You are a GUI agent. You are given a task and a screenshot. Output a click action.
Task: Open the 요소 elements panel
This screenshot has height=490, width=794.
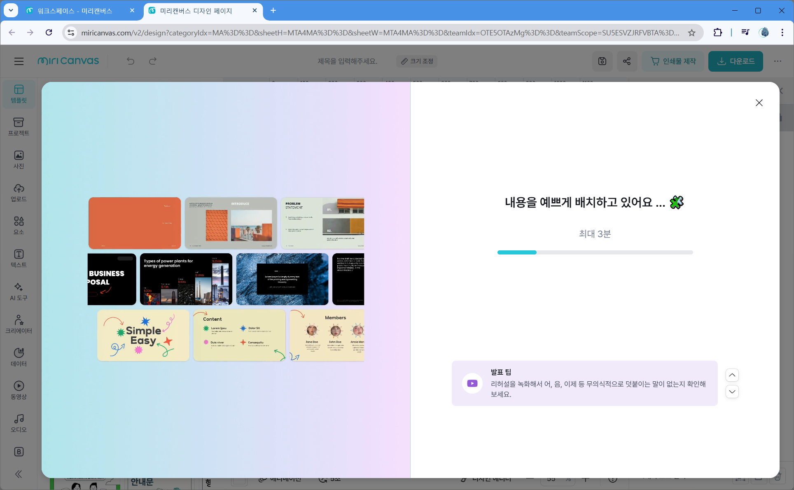coord(19,226)
